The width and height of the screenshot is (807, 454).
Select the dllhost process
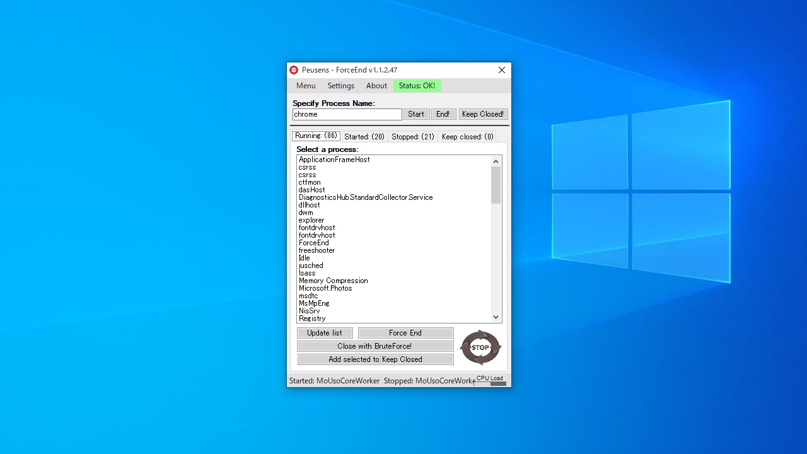click(309, 205)
